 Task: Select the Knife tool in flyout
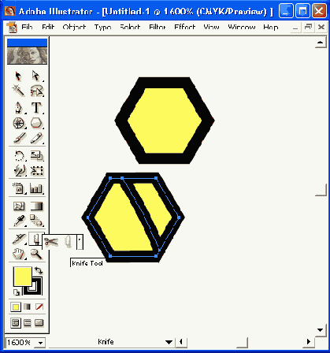point(68,242)
